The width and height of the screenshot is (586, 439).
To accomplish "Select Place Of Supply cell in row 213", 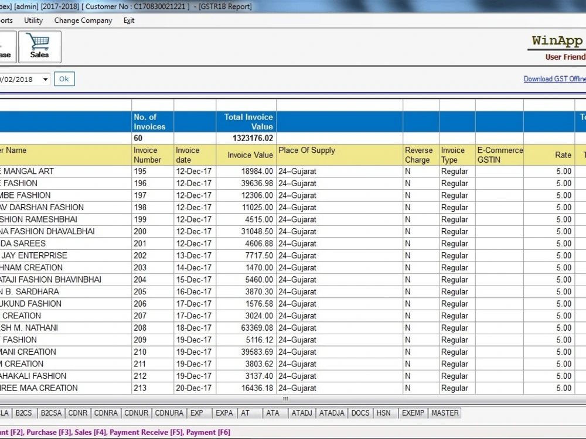I will (x=339, y=388).
